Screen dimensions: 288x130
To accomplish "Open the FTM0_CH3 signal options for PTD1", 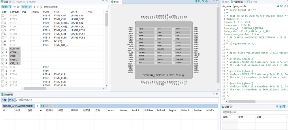I will pyautogui.click(x=61, y=23).
